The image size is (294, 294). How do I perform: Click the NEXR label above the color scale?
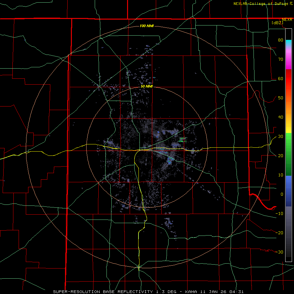(287, 20)
